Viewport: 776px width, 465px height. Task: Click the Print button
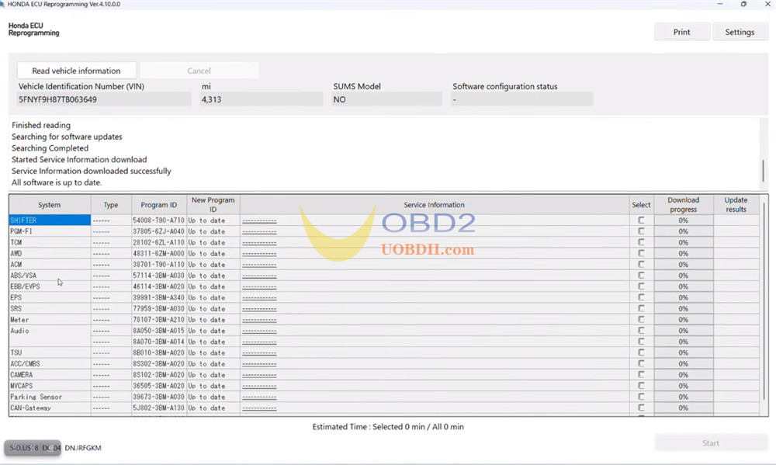(681, 32)
